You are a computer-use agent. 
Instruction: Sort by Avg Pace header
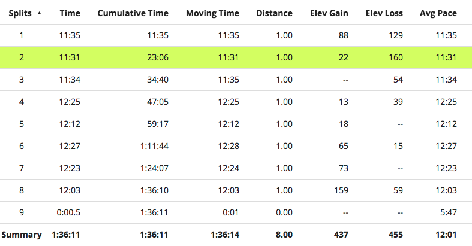tap(438, 13)
